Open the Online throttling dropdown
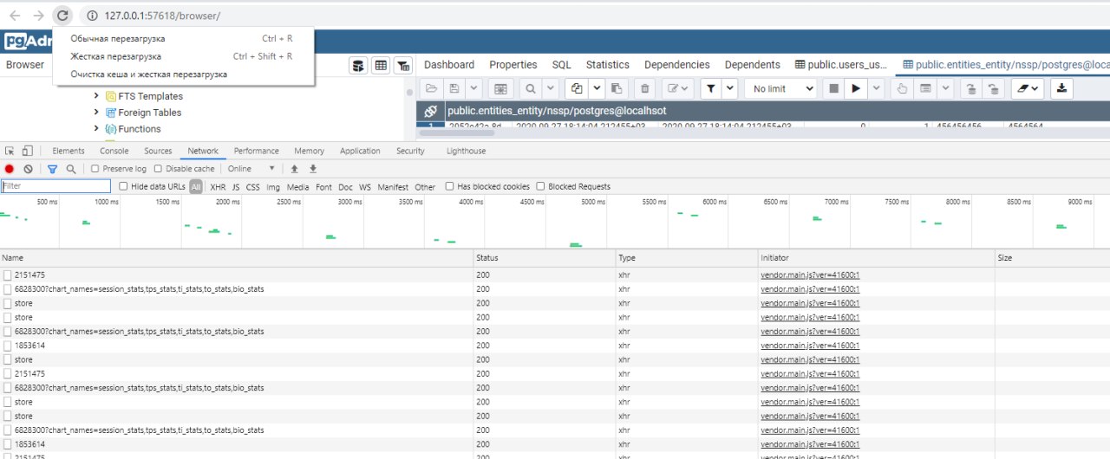The image size is (1110, 459). (x=251, y=169)
